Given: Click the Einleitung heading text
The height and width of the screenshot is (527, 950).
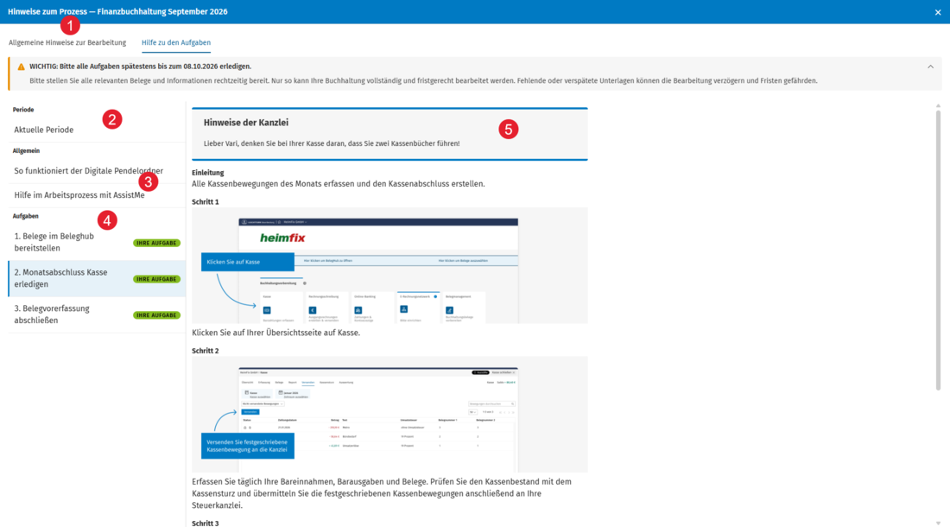Looking at the screenshot, I should tap(208, 173).
